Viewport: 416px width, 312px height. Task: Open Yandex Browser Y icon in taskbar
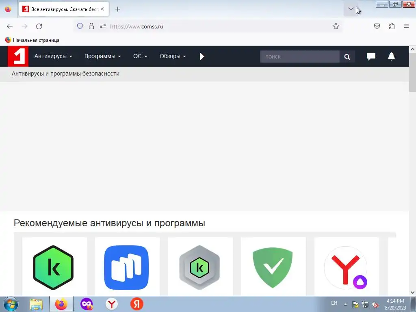(112, 304)
